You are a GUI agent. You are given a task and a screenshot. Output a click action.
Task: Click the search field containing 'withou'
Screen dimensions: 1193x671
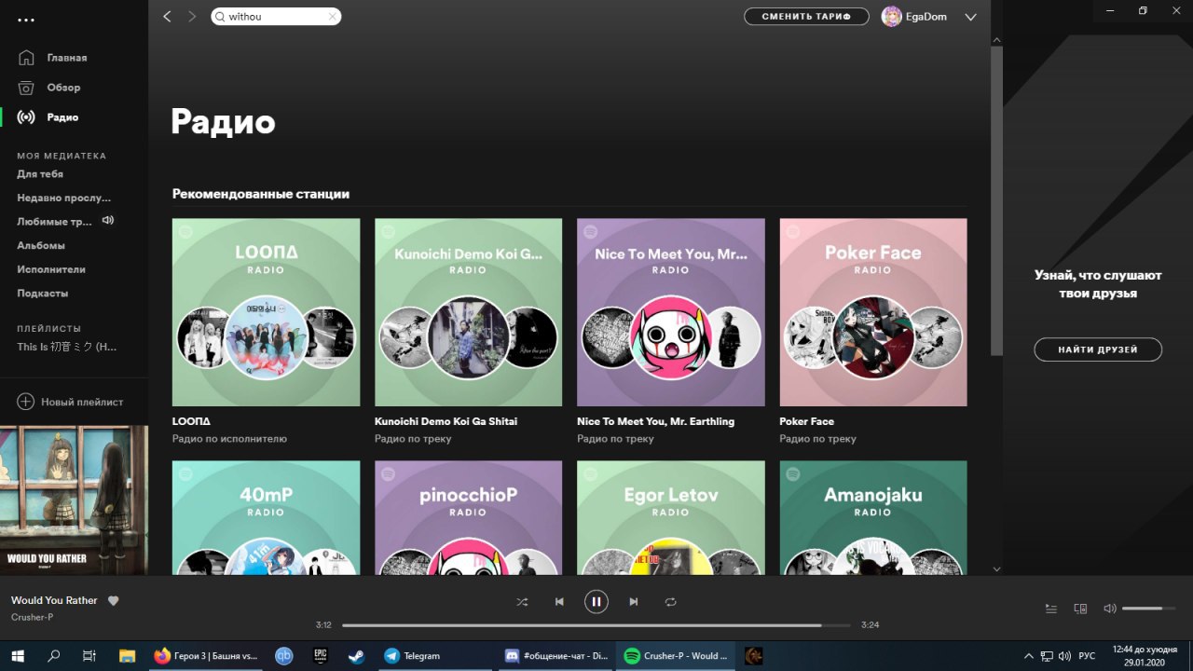tap(275, 17)
